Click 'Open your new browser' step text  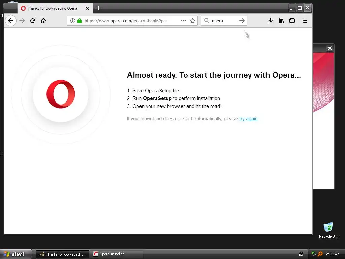[177, 106]
